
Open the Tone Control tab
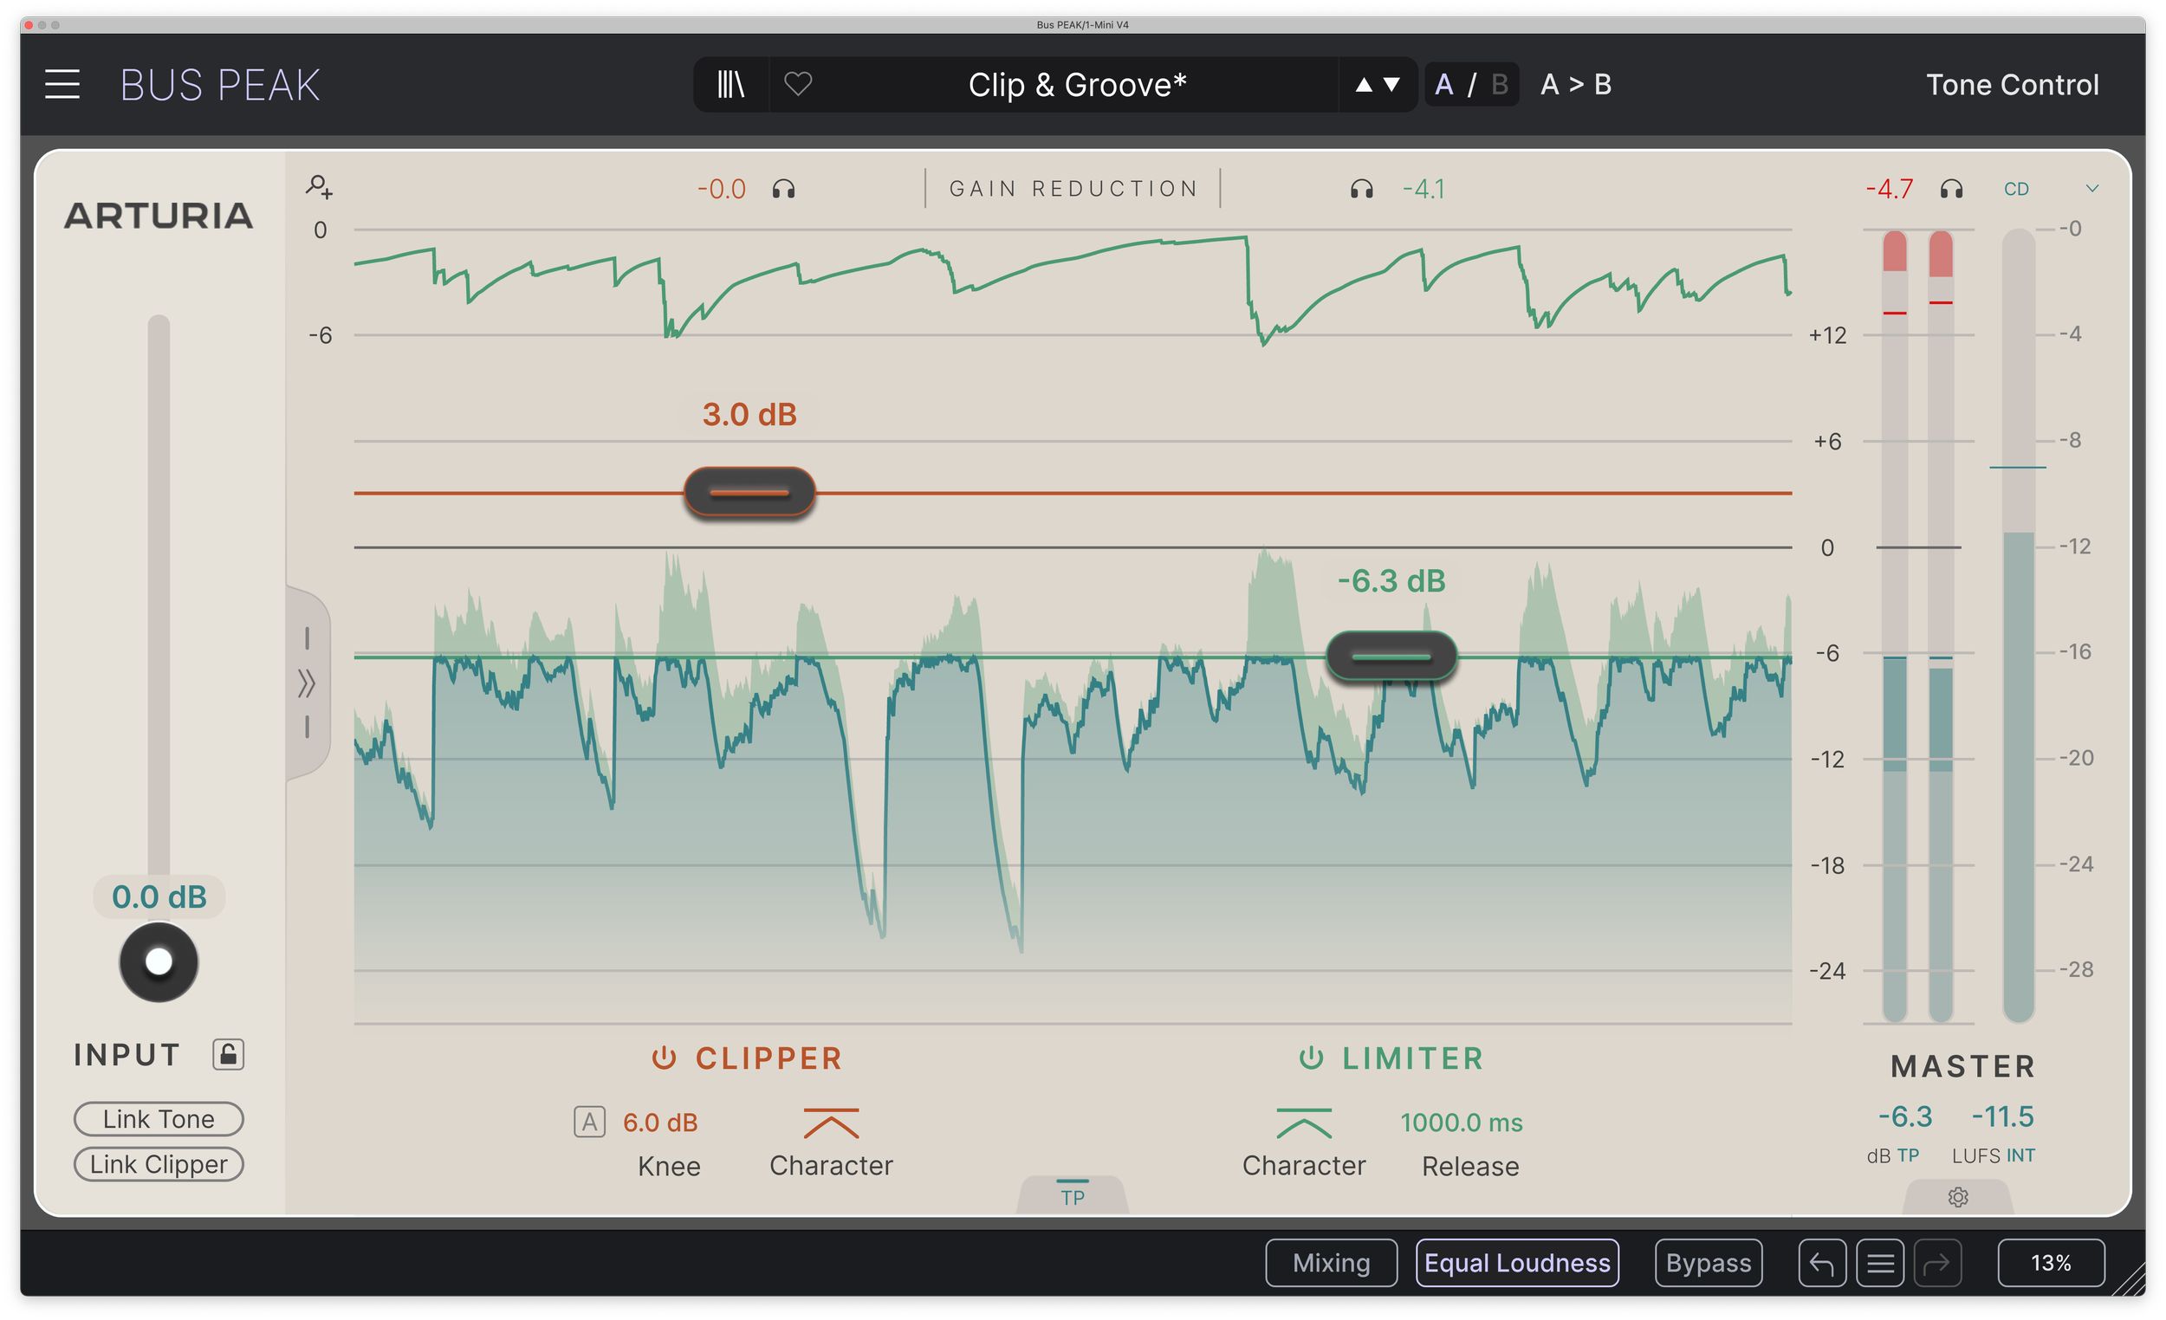[x=2012, y=84]
